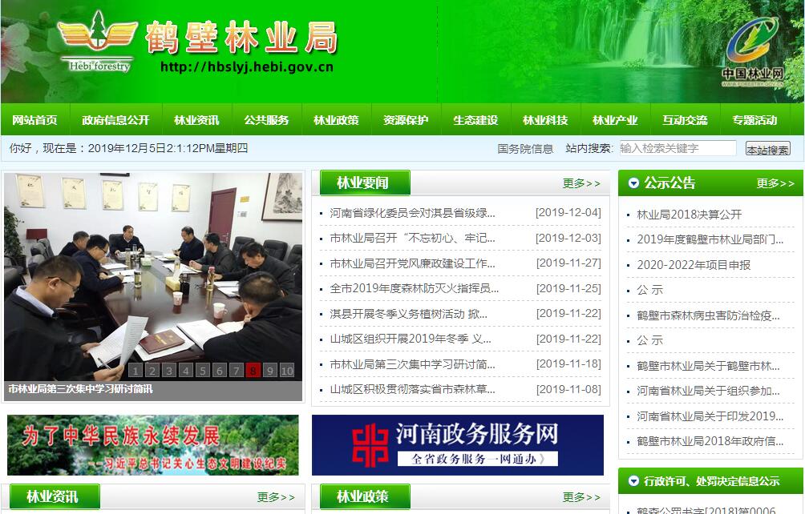Open 政府信息公开 menu item

[x=115, y=120]
